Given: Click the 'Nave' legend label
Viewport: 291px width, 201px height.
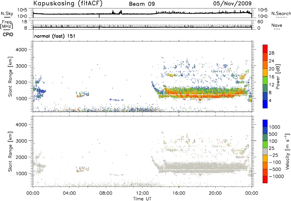Looking at the screenshot, I should point(277,25).
